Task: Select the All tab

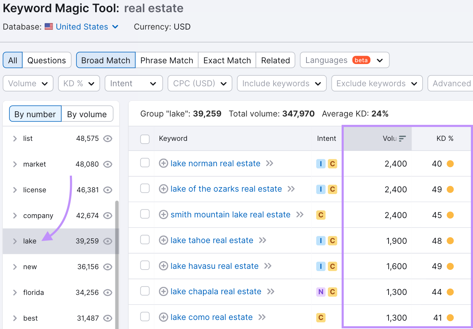Action: 13,60
